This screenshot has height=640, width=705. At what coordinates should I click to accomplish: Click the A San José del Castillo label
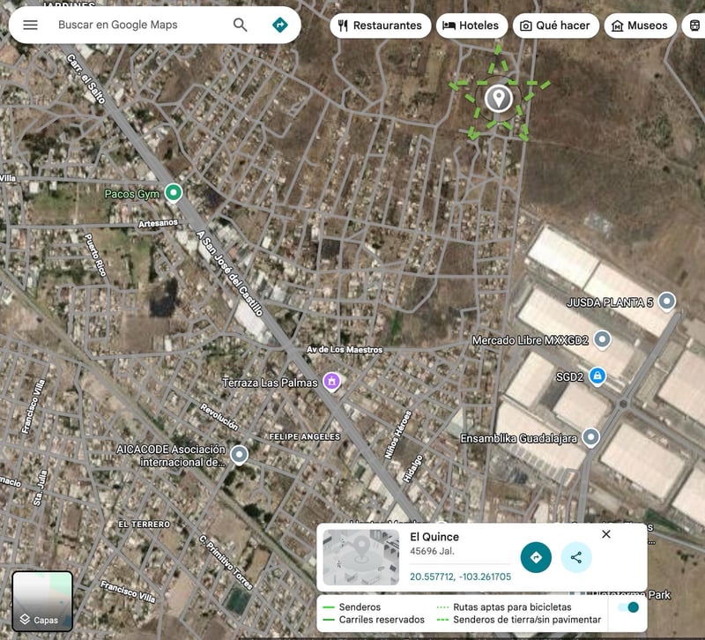pos(230,273)
